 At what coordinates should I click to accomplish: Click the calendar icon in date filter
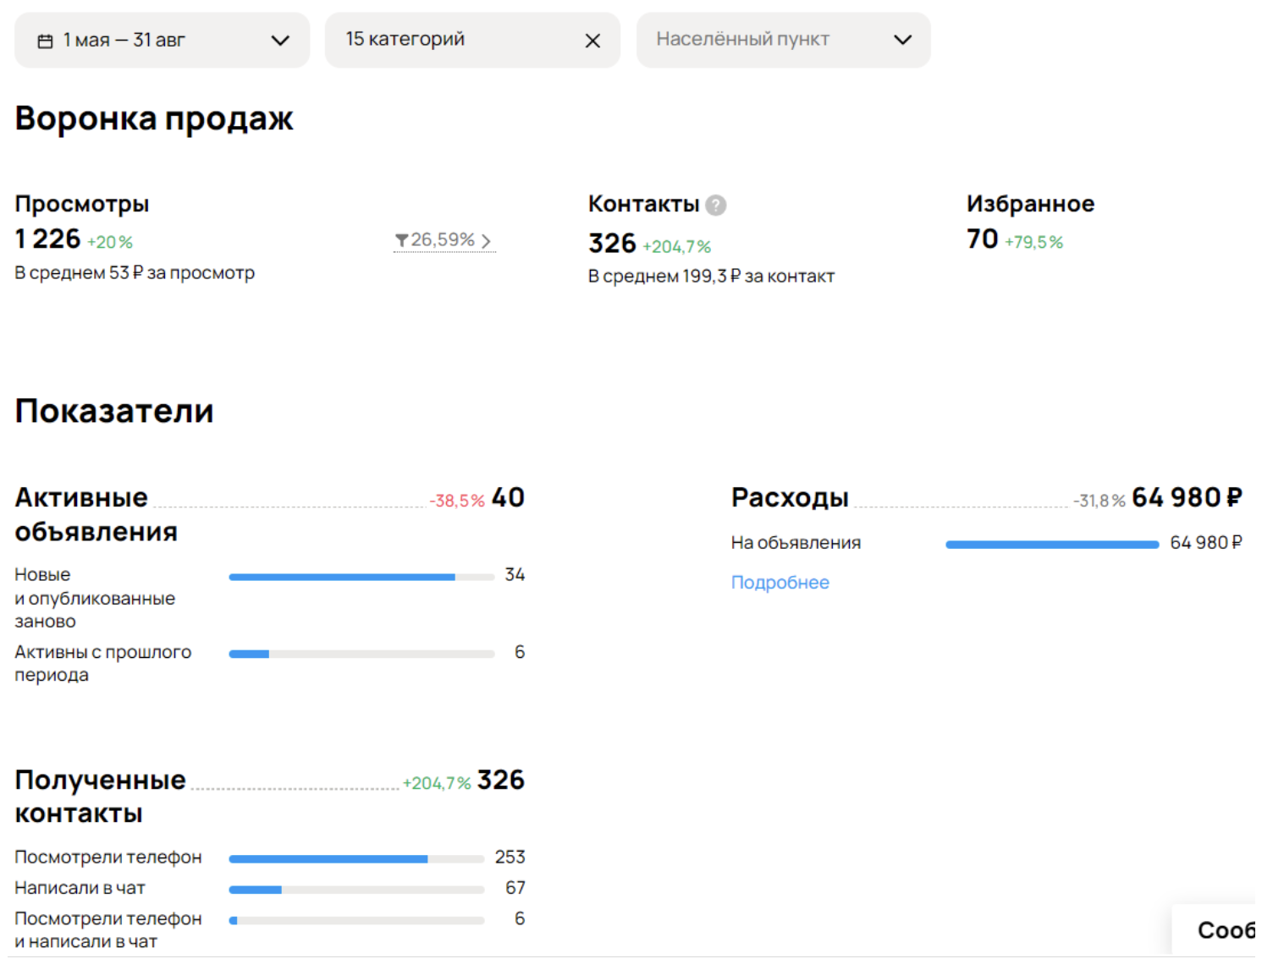coord(46,41)
